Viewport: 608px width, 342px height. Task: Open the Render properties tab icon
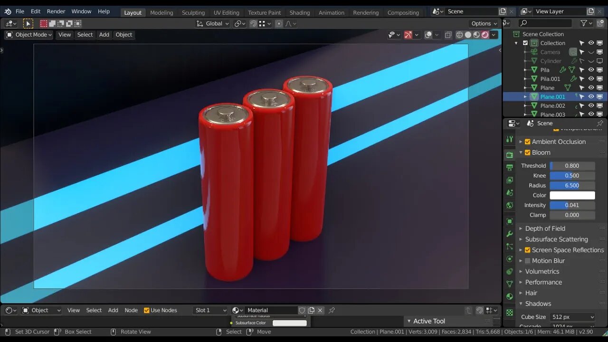510,155
